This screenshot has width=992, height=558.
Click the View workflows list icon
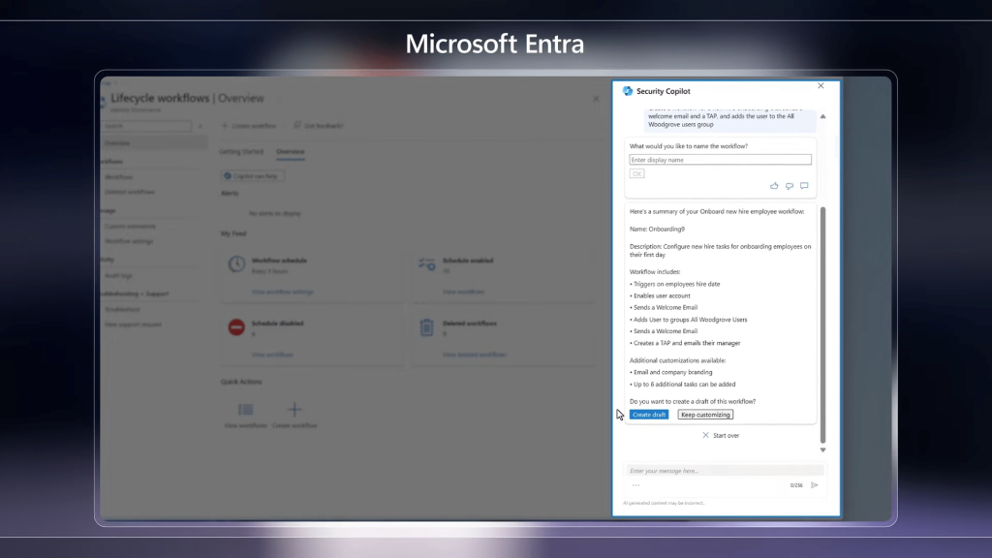[x=246, y=410]
